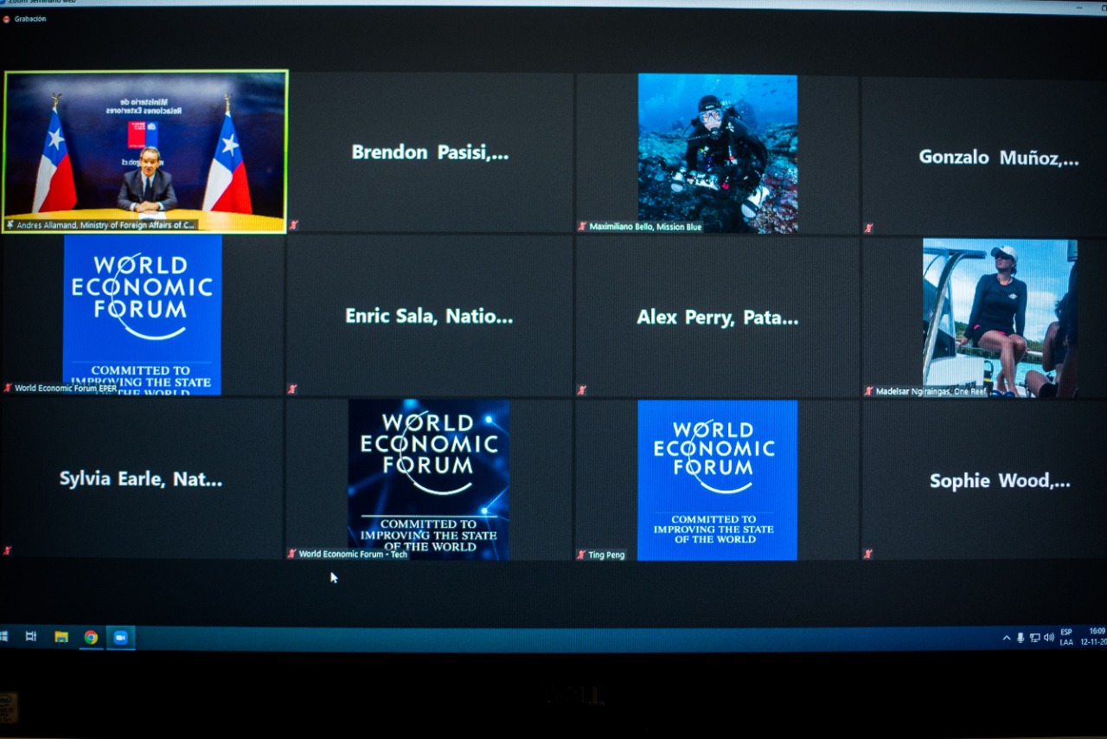Viewport: 1107px width, 739px height.
Task: Select the scuba diver video of Maximiliano Bello
Action: point(718,153)
